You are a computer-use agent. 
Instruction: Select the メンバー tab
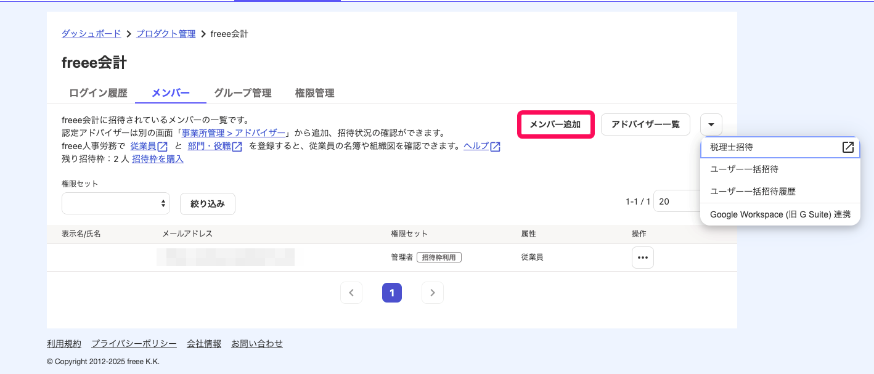tap(171, 93)
